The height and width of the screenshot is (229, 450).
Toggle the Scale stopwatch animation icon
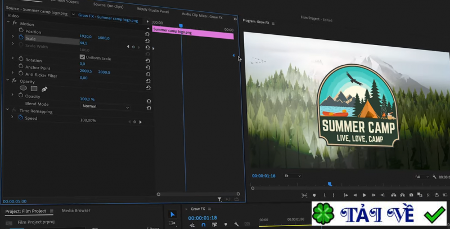coord(21,38)
